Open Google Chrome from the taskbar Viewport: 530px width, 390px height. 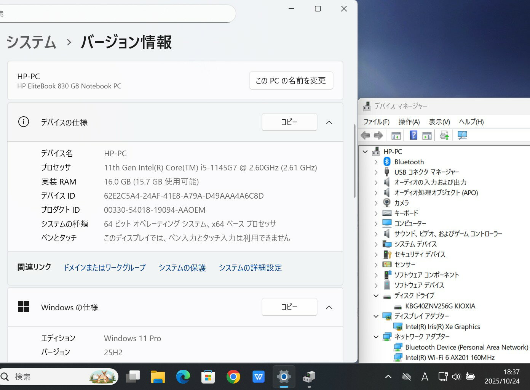coord(233,377)
